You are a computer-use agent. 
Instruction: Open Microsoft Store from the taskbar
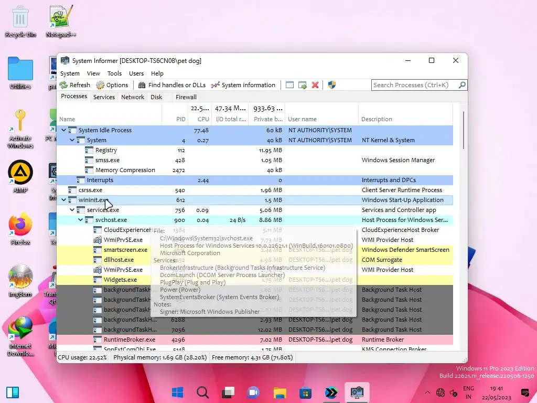pos(305,393)
